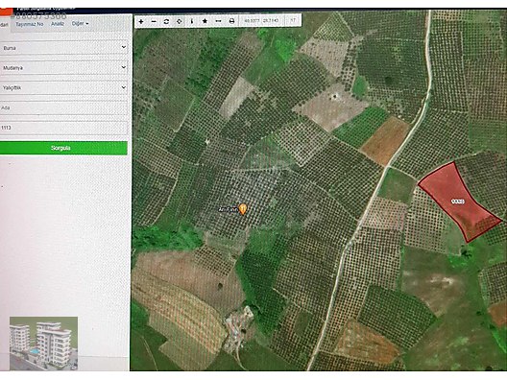Screen dimensions: 507x380
Task: Click the zoom out minus icon
Action: click(154, 22)
